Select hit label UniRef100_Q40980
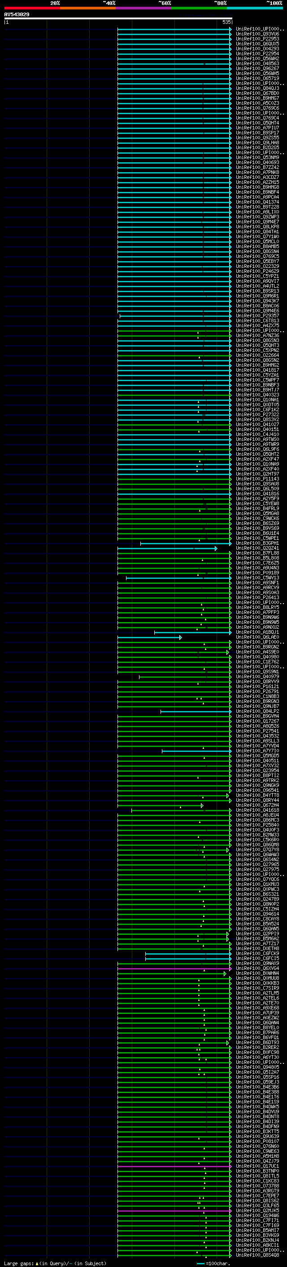 click(x=257, y=657)
